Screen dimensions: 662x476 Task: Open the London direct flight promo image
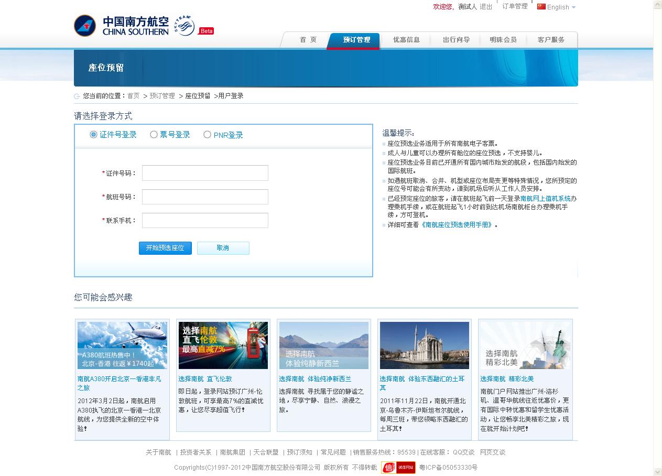pyautogui.click(x=223, y=345)
